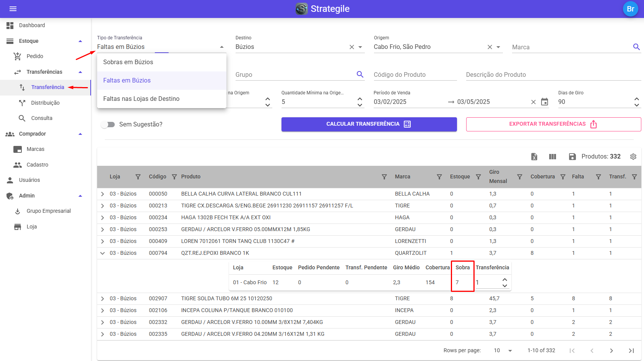
Task: Filter the Loja column
Action: (x=138, y=177)
